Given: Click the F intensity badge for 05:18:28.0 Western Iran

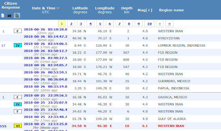Looking at the screenshot, I should tap(18, 31).
